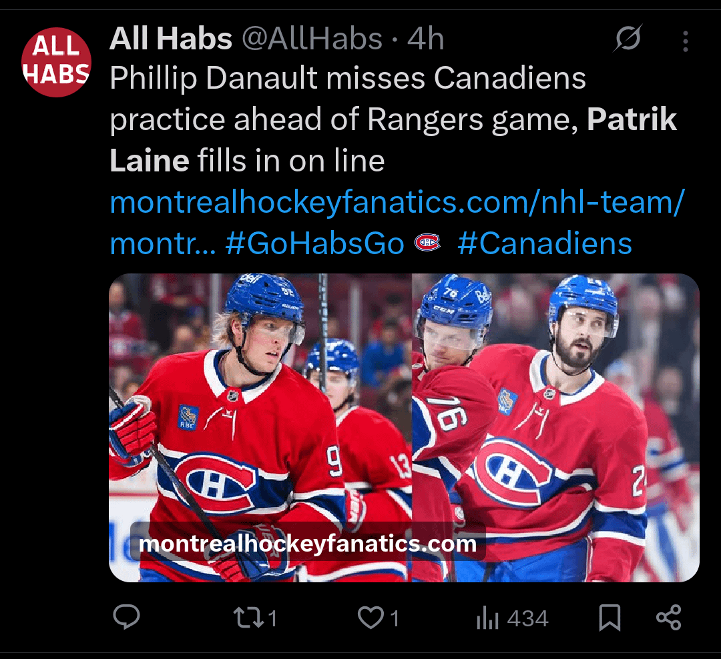This screenshot has height=659, width=721.
Task: Share the tweet using the share icon
Action: [x=668, y=618]
